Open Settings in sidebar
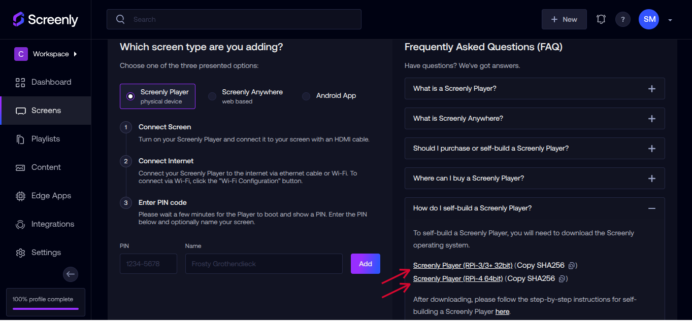The image size is (692, 321). pos(45,253)
